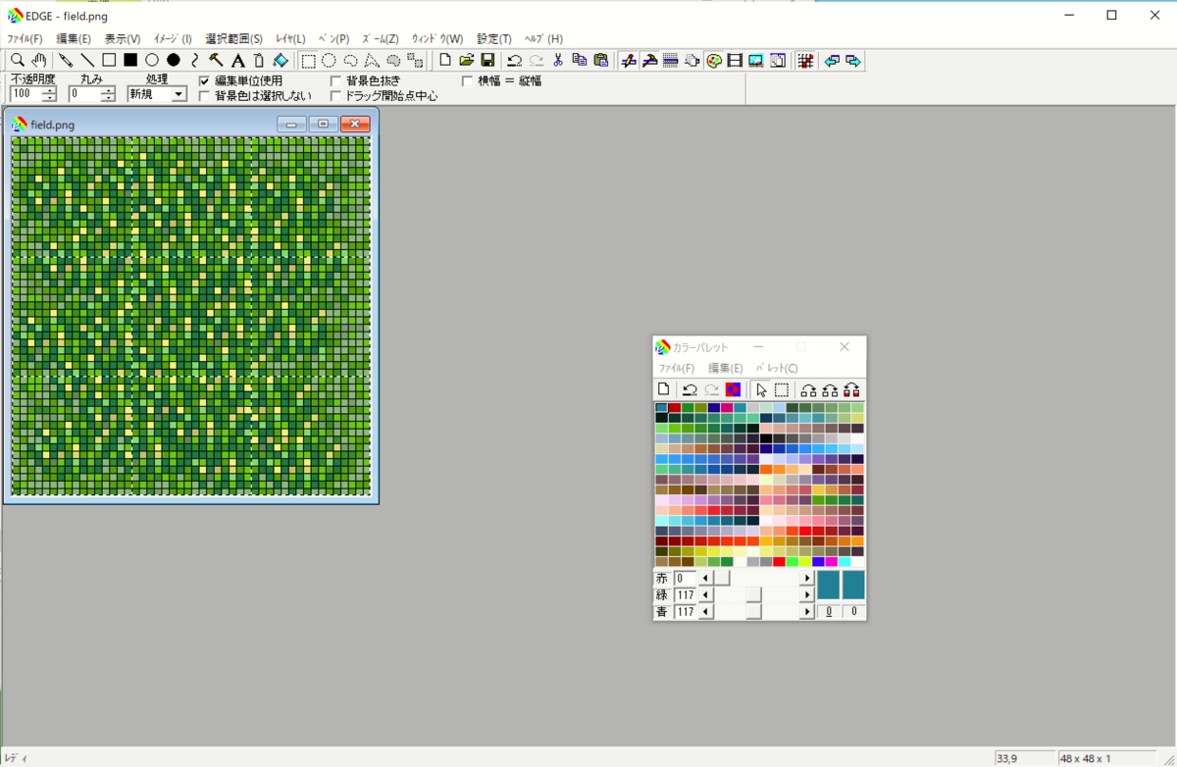Click the Undo icon on the toolbar
The width and height of the screenshot is (1177, 767).
(513, 61)
